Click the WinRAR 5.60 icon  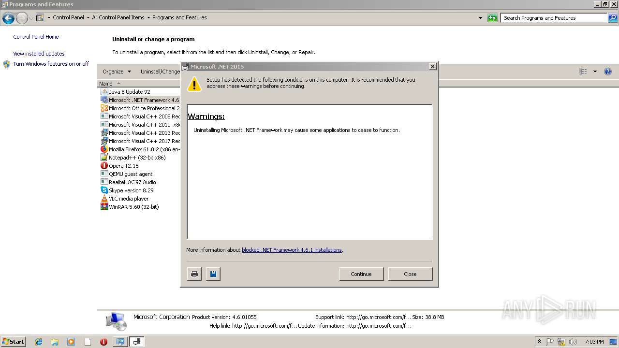[x=104, y=206]
